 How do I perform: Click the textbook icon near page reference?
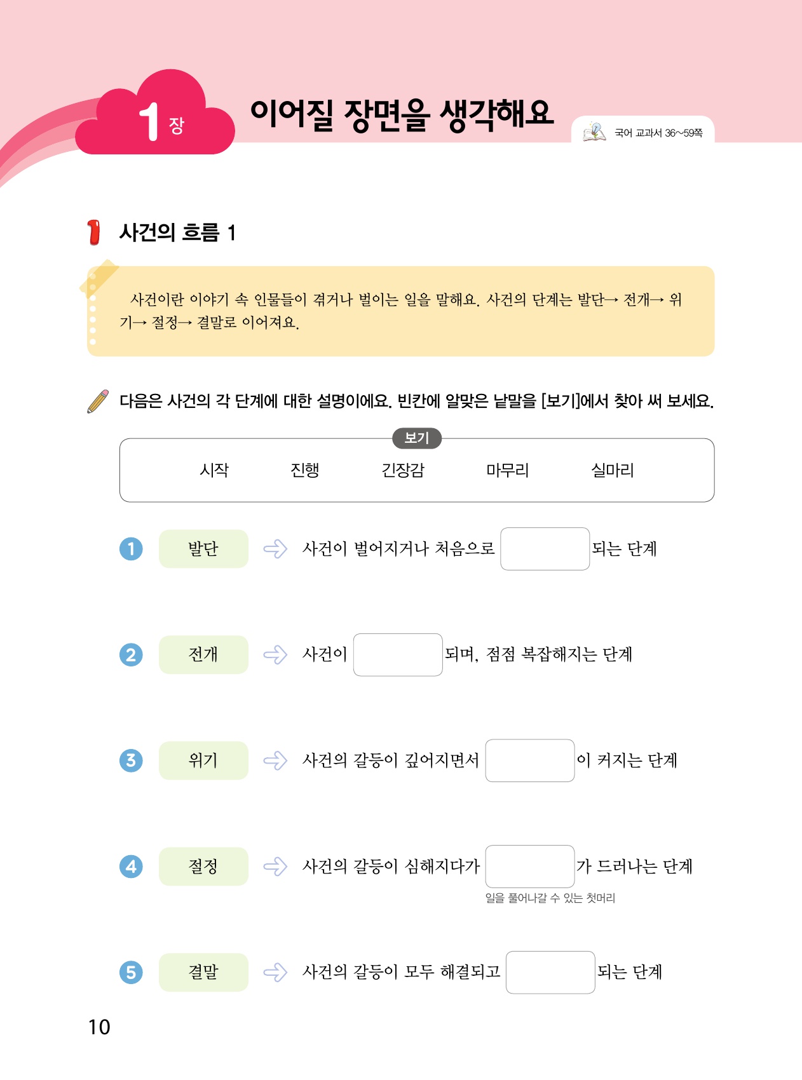pos(594,132)
